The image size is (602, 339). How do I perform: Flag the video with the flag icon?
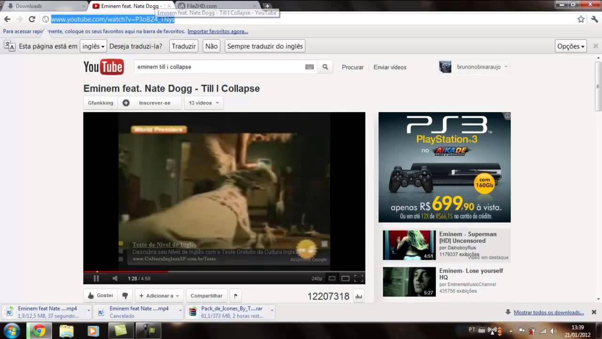pos(236,296)
